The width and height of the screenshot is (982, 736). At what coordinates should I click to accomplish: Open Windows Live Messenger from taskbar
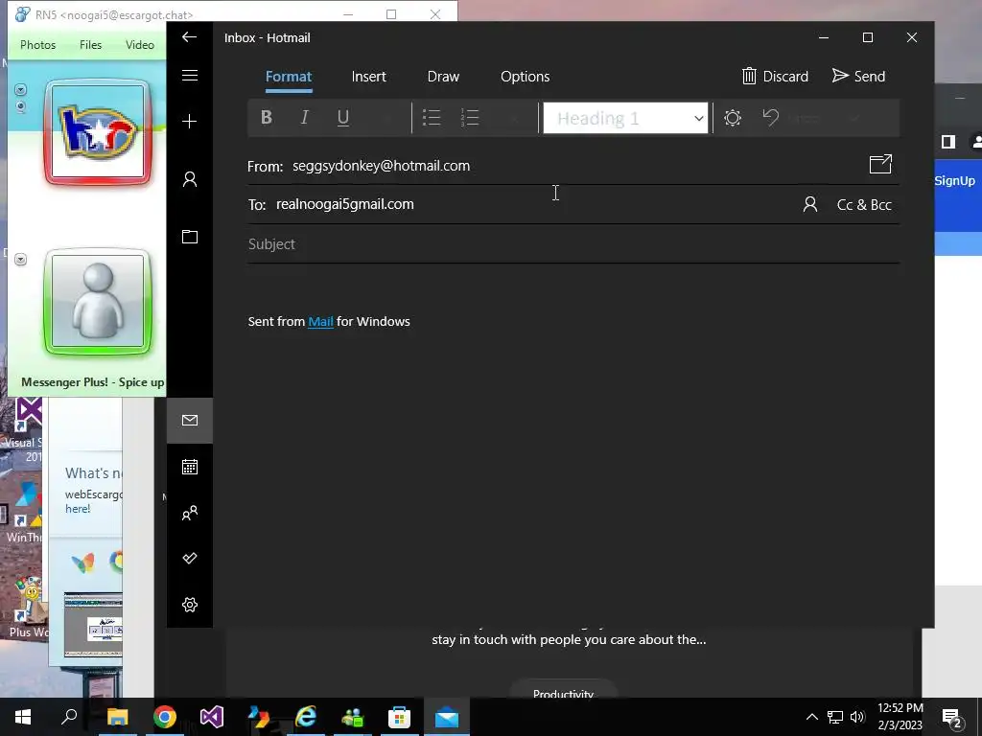353,717
